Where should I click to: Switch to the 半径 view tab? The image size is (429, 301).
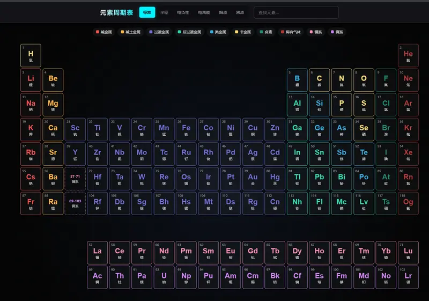(x=164, y=12)
